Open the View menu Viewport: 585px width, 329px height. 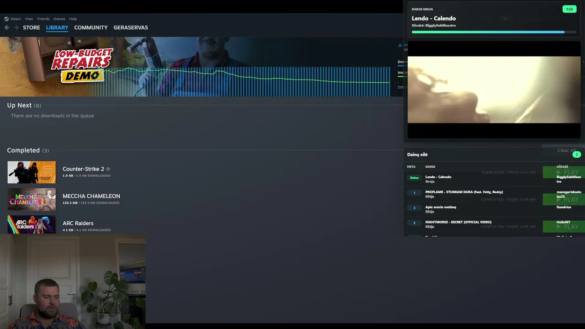tap(29, 19)
